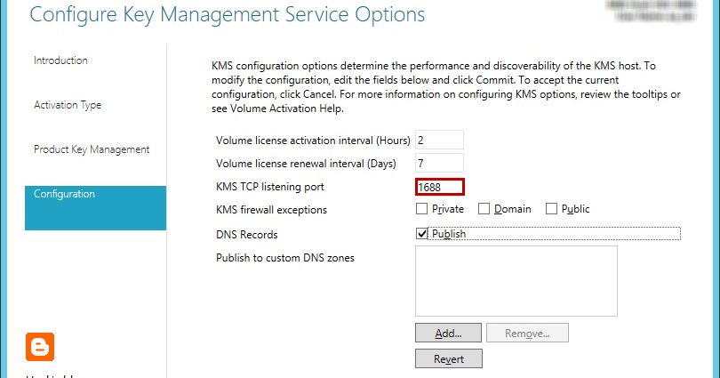Click inside the custom DNS zones list box

pyautogui.click(x=516, y=281)
